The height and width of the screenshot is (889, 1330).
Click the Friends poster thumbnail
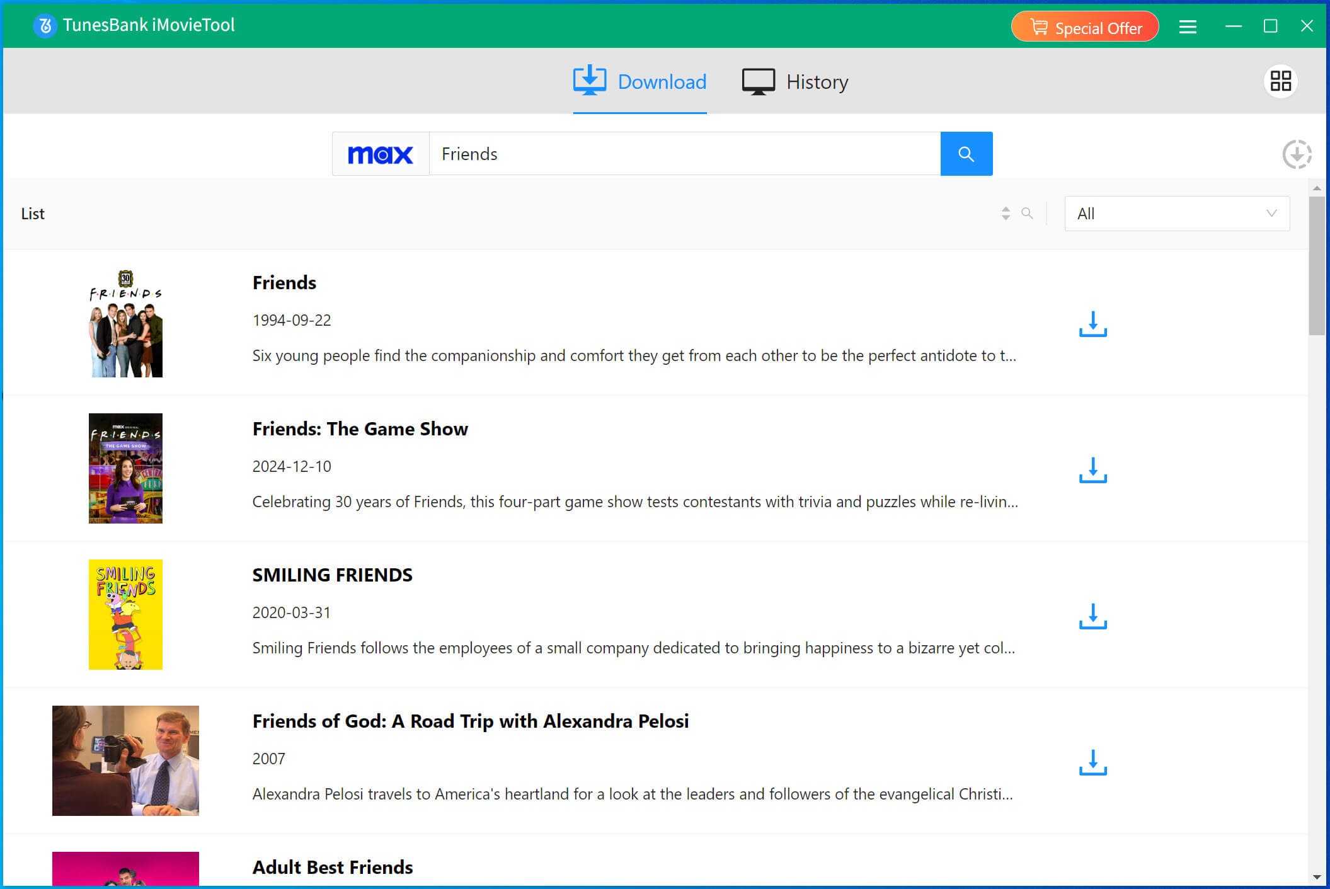point(125,323)
